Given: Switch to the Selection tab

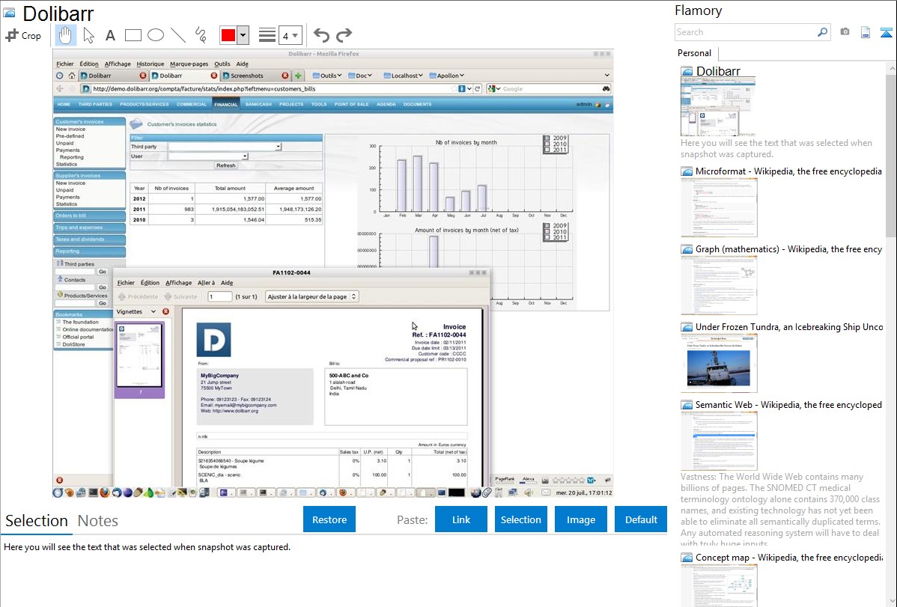Looking at the screenshot, I should [37, 521].
